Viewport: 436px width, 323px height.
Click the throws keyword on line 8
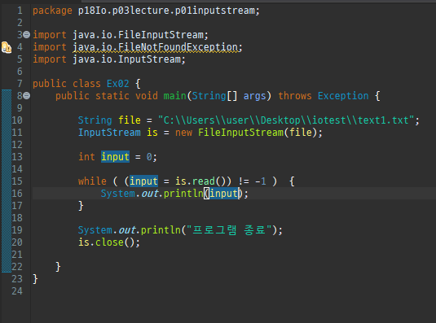click(295, 96)
